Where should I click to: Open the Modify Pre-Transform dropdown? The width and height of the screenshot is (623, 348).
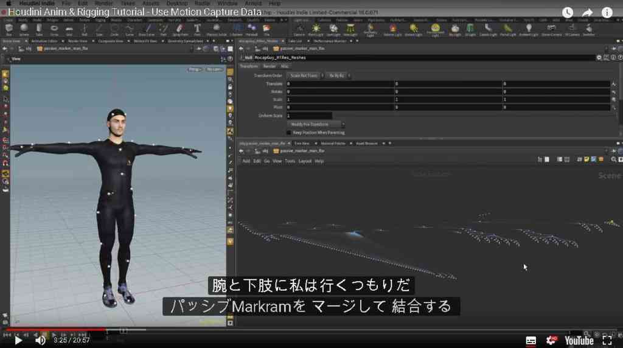pos(316,124)
